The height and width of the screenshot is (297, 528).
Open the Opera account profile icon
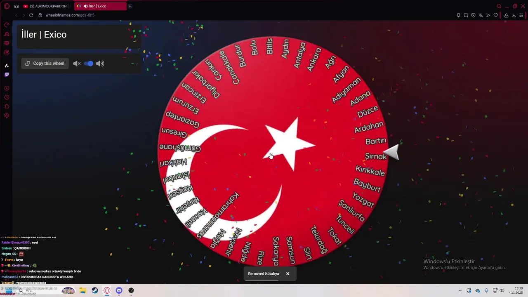506,15
